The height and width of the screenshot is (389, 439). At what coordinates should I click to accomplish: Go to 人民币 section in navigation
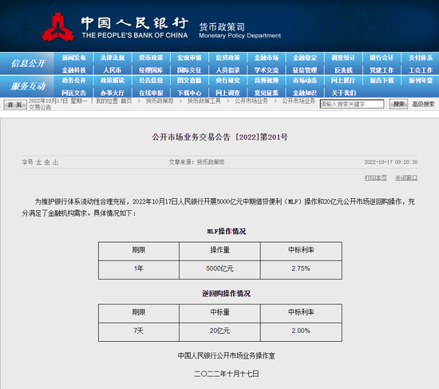click(113, 69)
